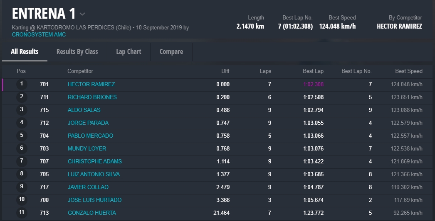Viewport: 435px width, 221px height.
Task: Open the CRONOSYSTEM AMC organizer link
Action: click(39, 34)
